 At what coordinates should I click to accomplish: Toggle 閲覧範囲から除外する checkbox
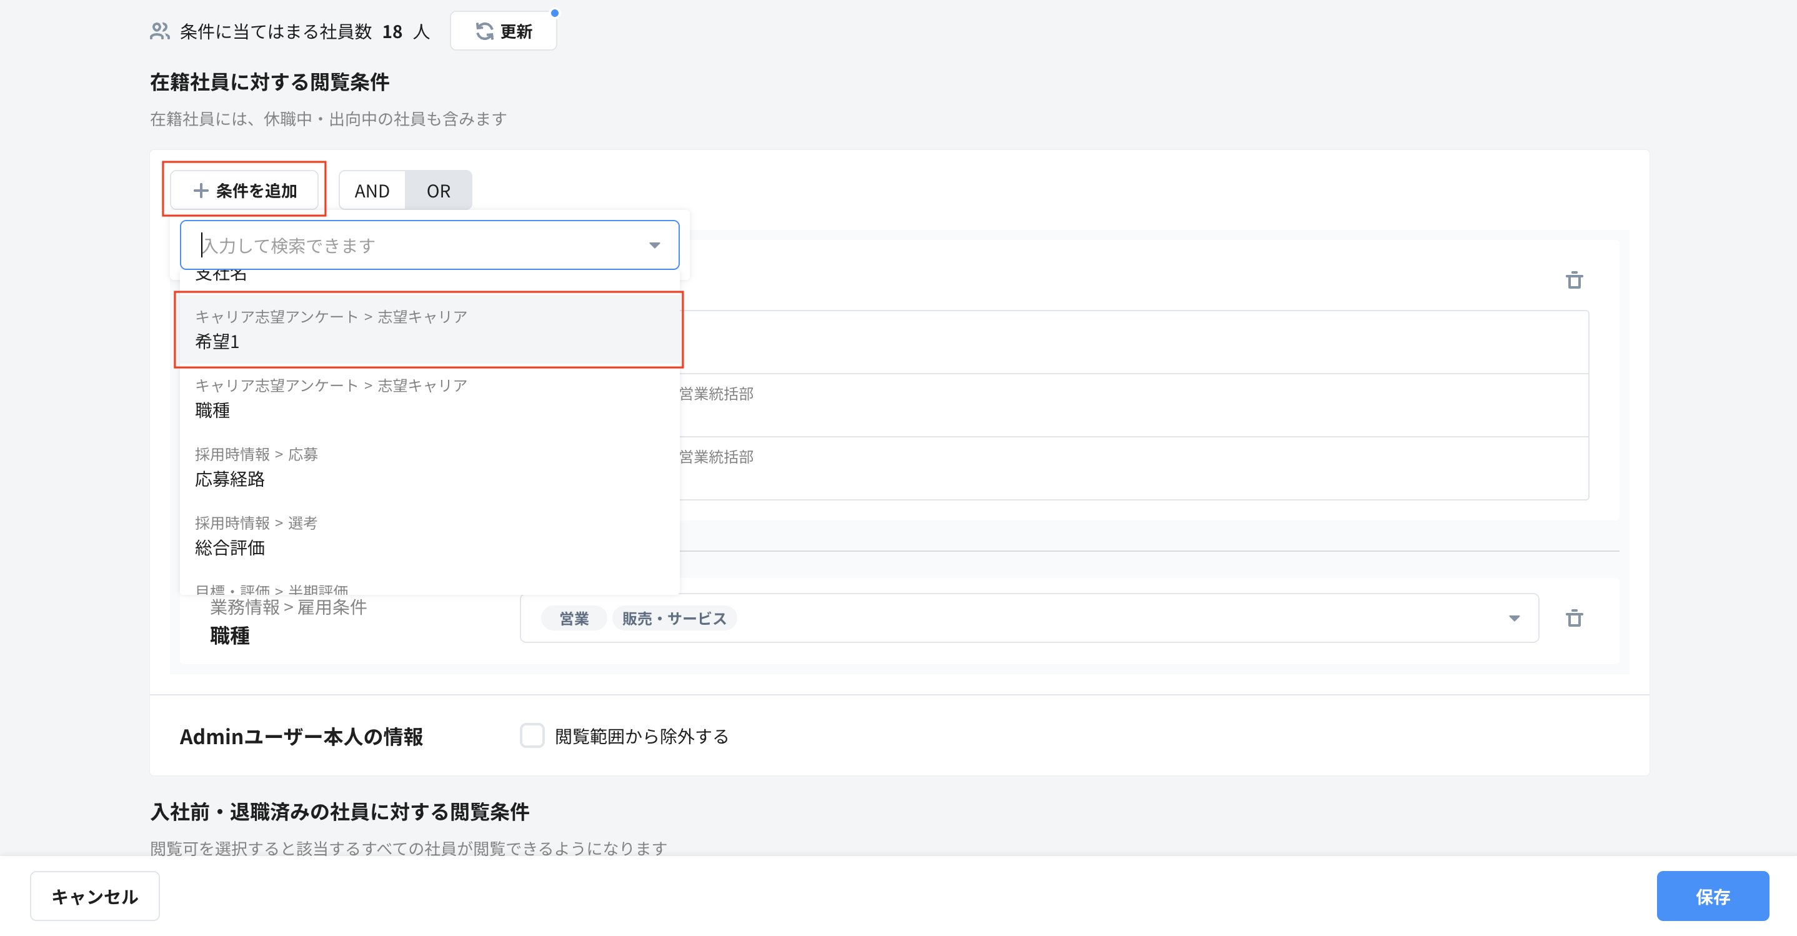pos(532,735)
